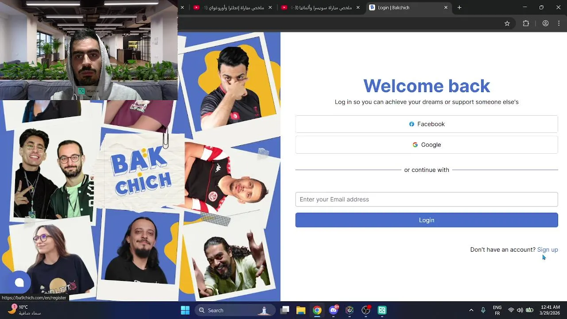Open the Chrome profile icon
Viewport: 567px width, 319px height.
pos(545,23)
